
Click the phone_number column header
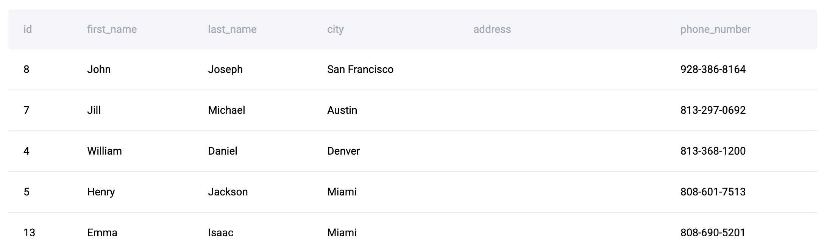(715, 29)
